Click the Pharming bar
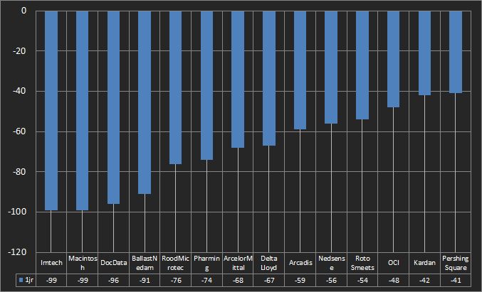The image size is (482, 292). click(206, 85)
